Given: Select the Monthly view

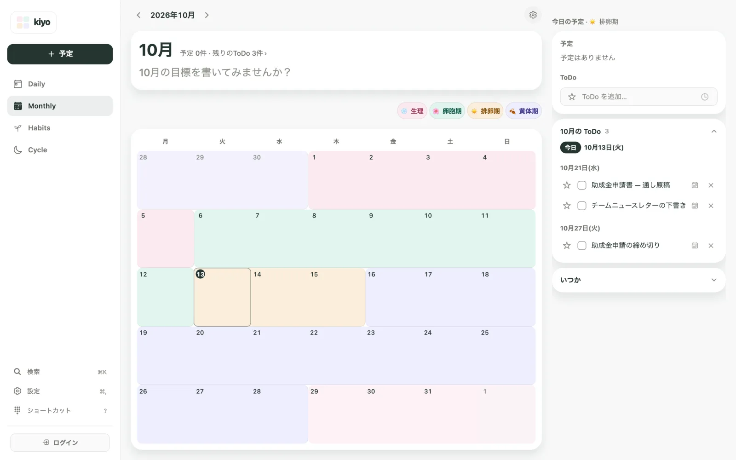Looking at the screenshot, I should tap(60, 106).
